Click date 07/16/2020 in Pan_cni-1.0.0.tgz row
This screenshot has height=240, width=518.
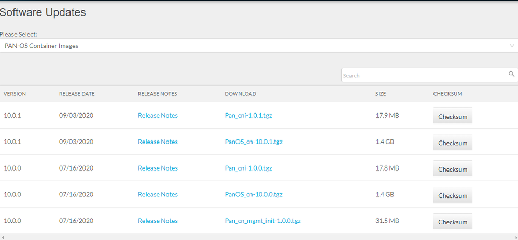(x=76, y=168)
